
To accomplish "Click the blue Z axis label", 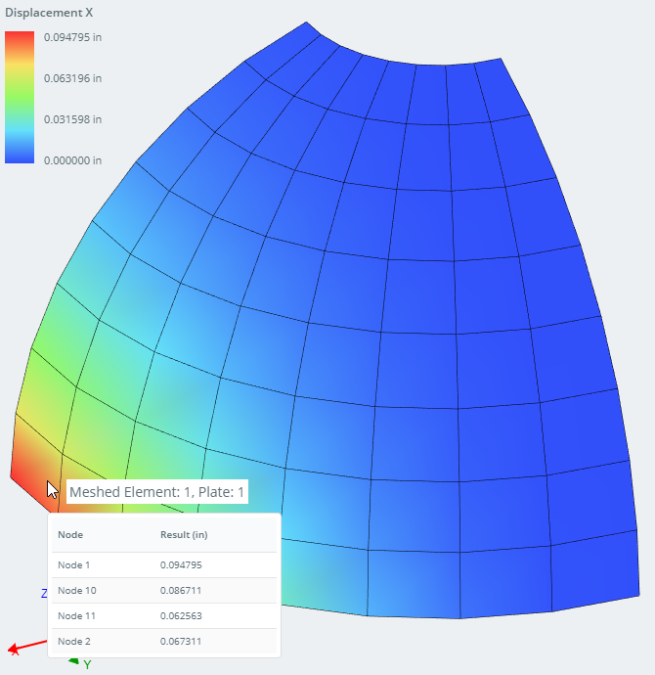I will point(44,594).
